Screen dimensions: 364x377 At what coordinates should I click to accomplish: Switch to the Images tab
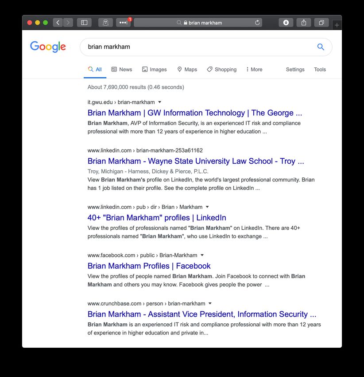pyautogui.click(x=155, y=70)
